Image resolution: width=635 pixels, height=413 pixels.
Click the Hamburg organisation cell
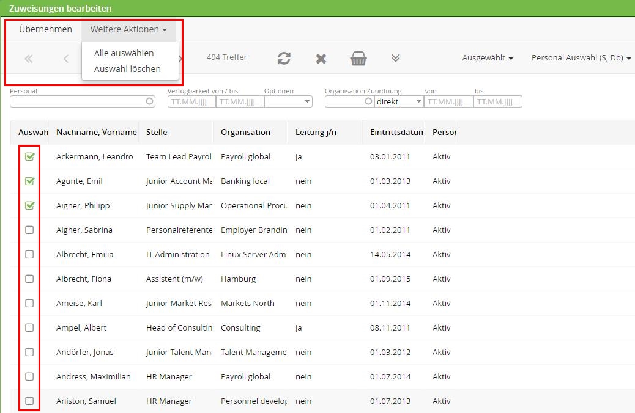pos(238,279)
